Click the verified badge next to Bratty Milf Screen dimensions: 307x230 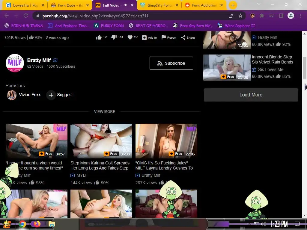pos(55,60)
